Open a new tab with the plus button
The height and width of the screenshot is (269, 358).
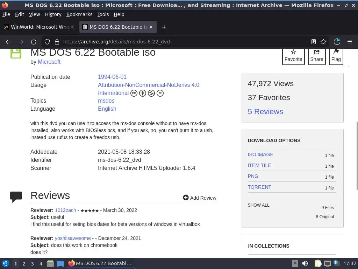click(164, 27)
